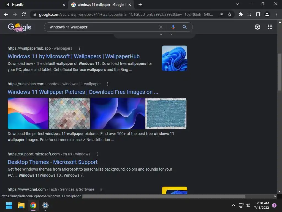Screen dimensions: 282x212
Task: Click the scroll-down arrow of the page
Action: pyautogui.click(x=280, y=192)
